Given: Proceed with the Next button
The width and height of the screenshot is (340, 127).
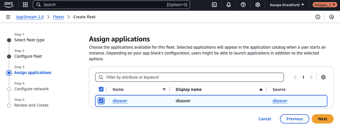Looking at the screenshot, I should pyautogui.click(x=323, y=119).
